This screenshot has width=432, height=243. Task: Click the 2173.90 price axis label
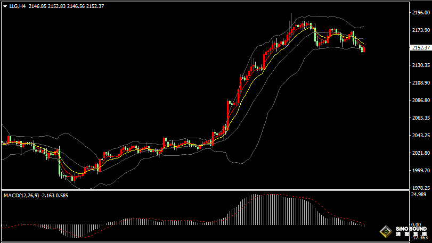[421, 30]
